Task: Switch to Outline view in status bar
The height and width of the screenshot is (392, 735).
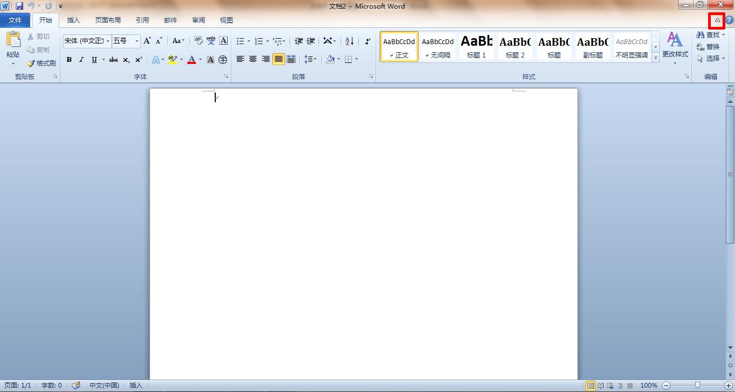Action: tap(620, 386)
